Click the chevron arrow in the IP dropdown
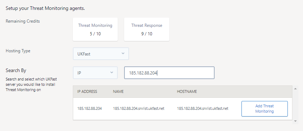Image resolution: width=303 pixels, height=131 pixels. (x=111, y=72)
